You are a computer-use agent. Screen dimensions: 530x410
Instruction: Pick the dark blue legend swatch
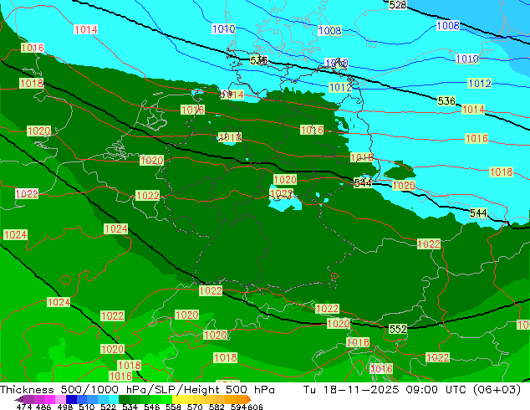pos(71,399)
